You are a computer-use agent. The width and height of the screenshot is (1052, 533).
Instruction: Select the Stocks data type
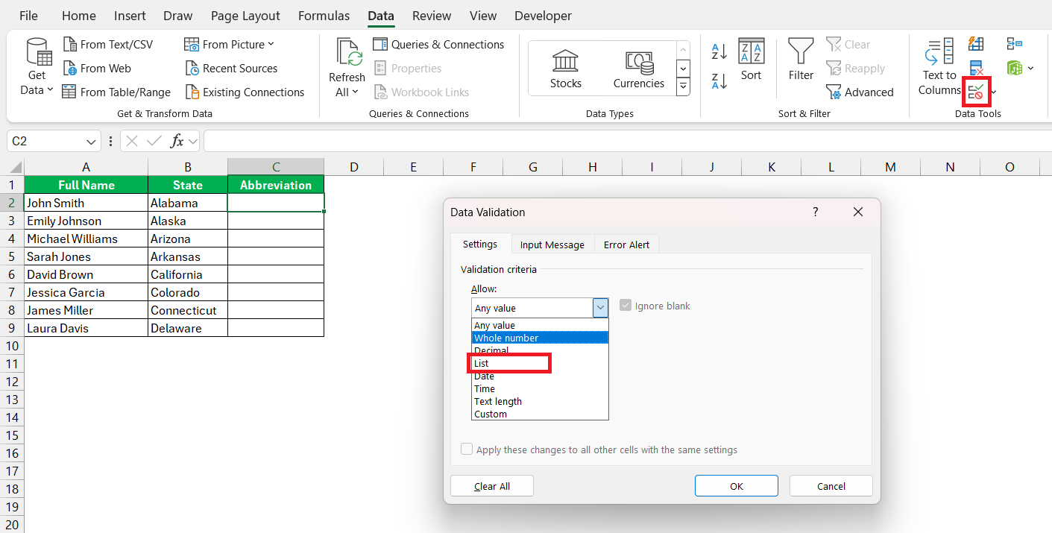tap(566, 69)
